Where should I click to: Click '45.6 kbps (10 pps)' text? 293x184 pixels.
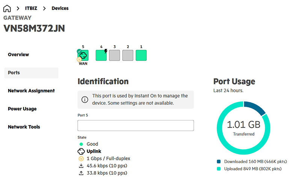pos(107,166)
